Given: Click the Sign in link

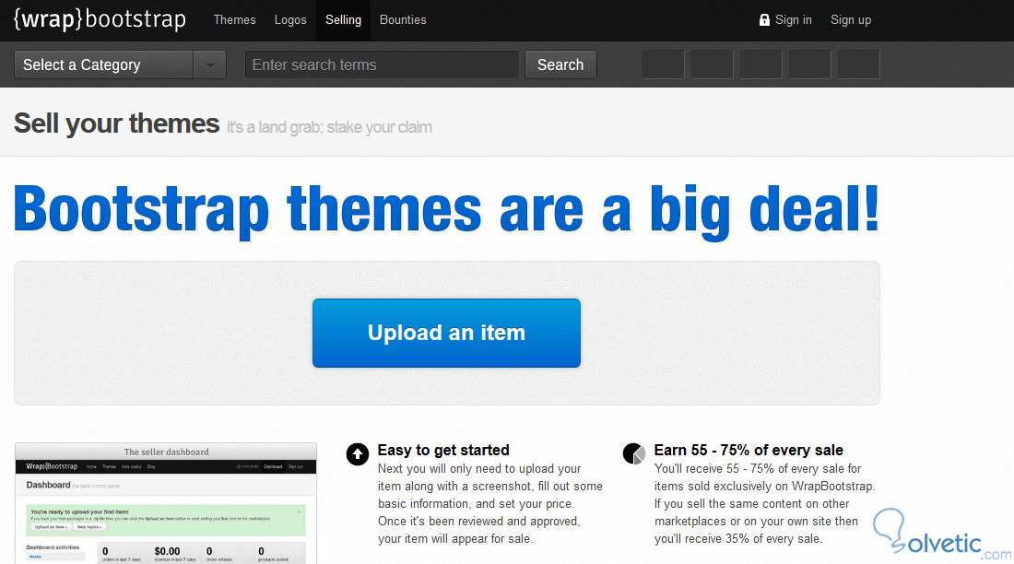Looking at the screenshot, I should click(x=794, y=20).
